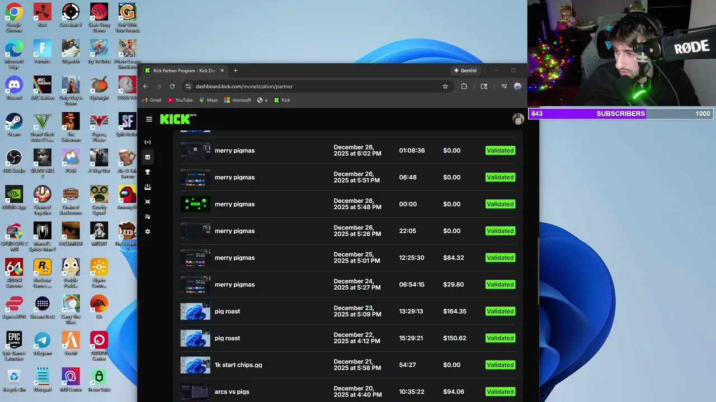Screen dimensions: 716x402
Task: Select OBSBOT Center desktop icon
Action: (99, 346)
